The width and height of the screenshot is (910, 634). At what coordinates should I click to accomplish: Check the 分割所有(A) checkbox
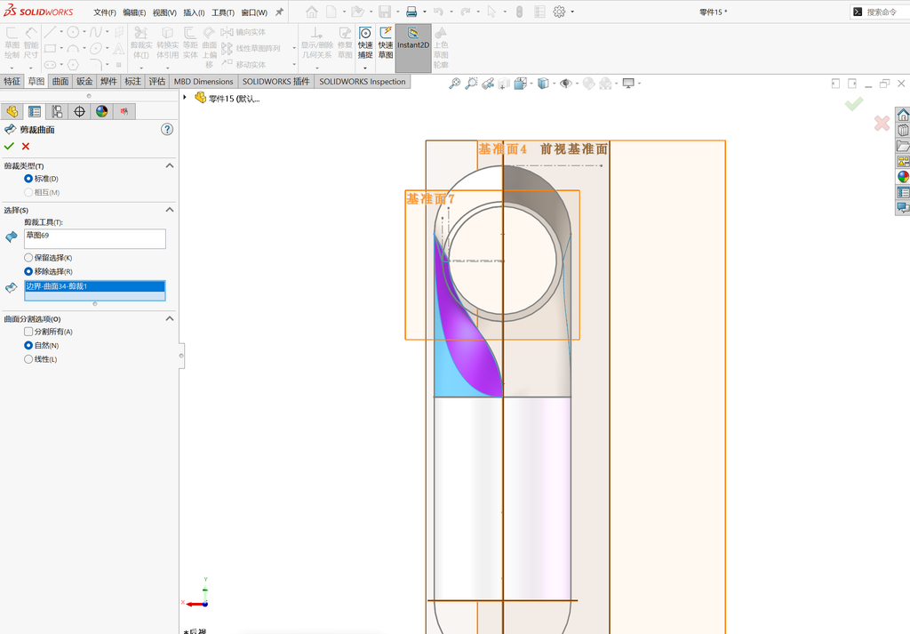pyautogui.click(x=28, y=332)
